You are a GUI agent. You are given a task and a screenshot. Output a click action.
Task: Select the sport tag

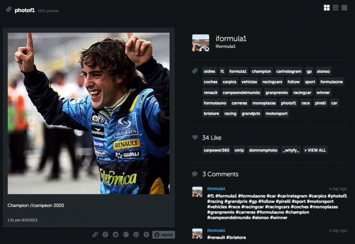pyautogui.click(x=310, y=82)
